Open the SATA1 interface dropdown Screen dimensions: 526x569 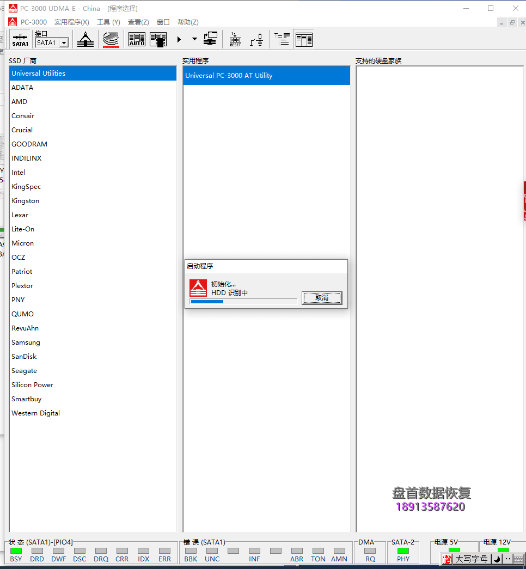(x=64, y=43)
